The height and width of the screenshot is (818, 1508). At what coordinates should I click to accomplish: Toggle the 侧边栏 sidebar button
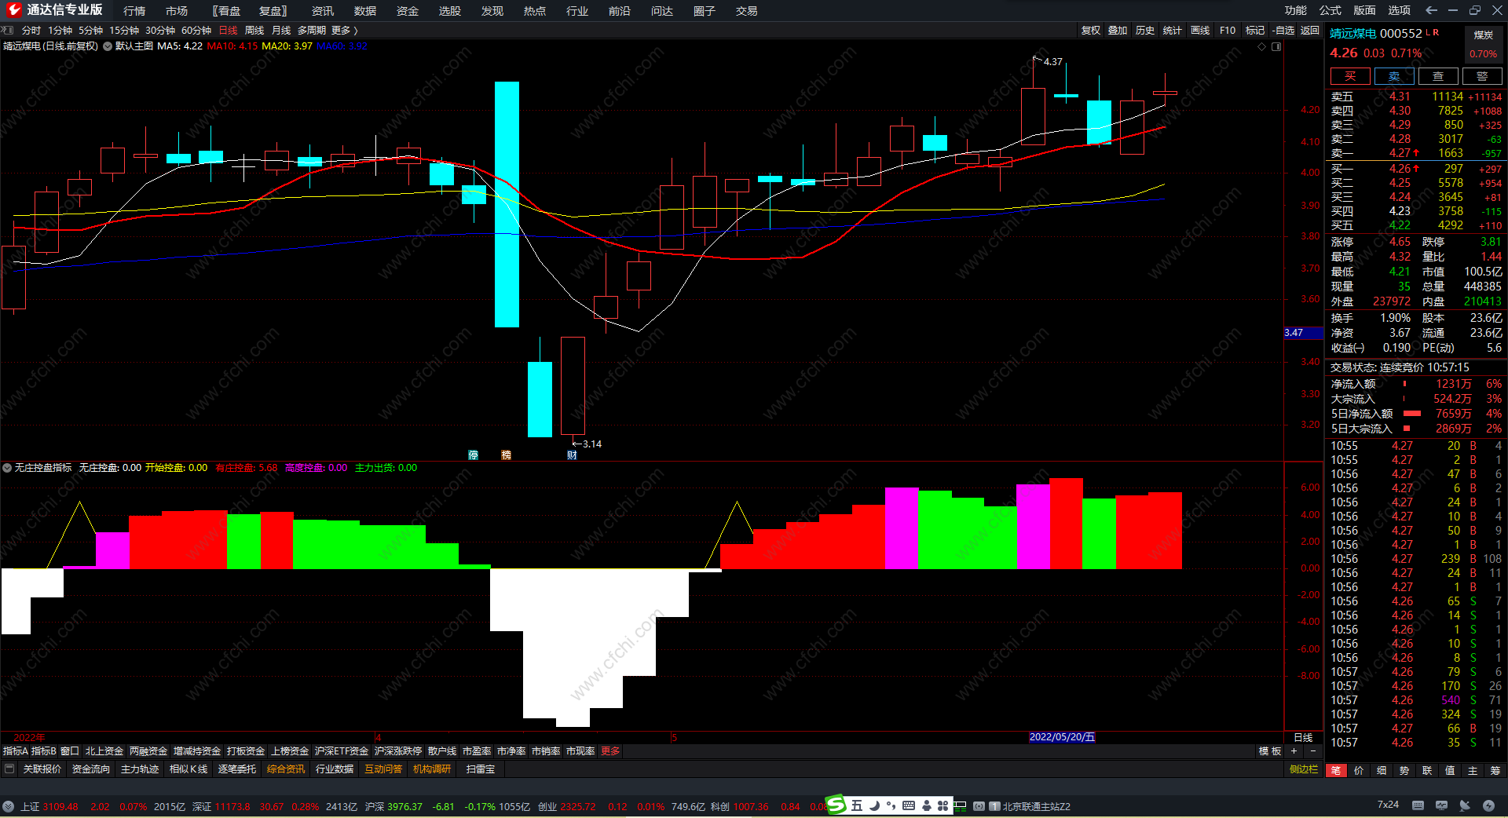coord(1304,769)
